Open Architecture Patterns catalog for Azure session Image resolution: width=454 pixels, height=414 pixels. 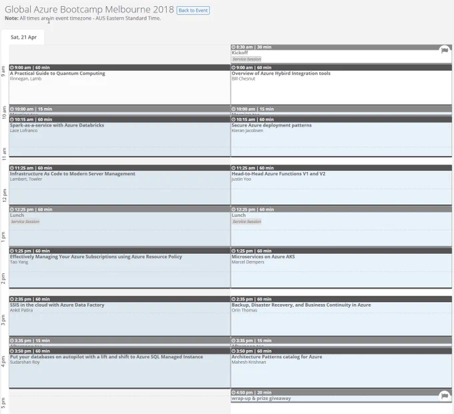click(x=277, y=357)
